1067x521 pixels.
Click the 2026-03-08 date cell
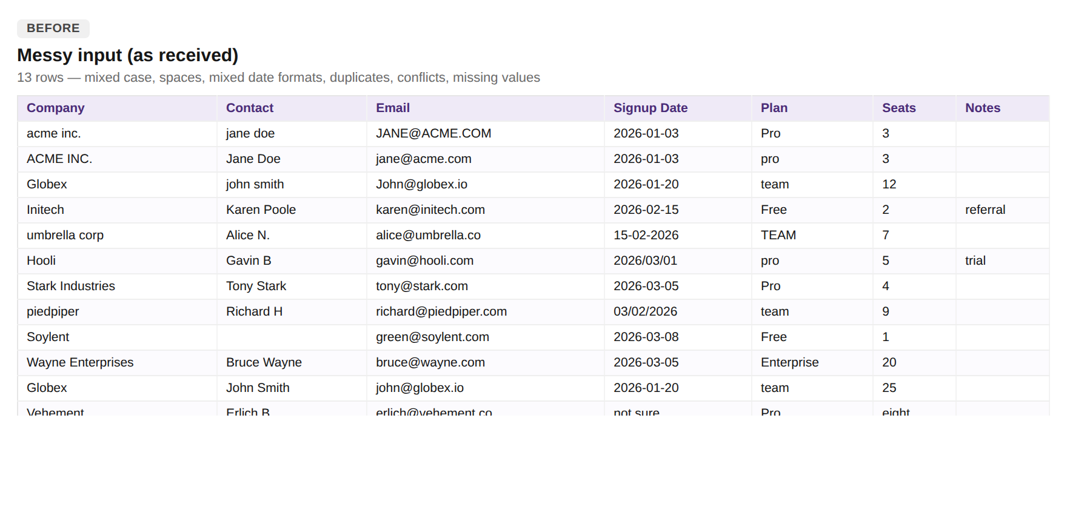tap(678, 337)
